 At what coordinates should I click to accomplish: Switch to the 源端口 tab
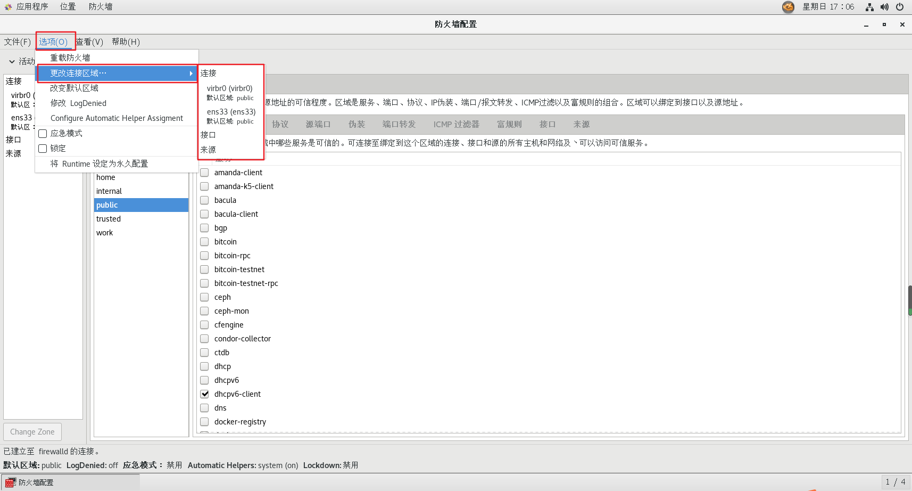pos(318,124)
